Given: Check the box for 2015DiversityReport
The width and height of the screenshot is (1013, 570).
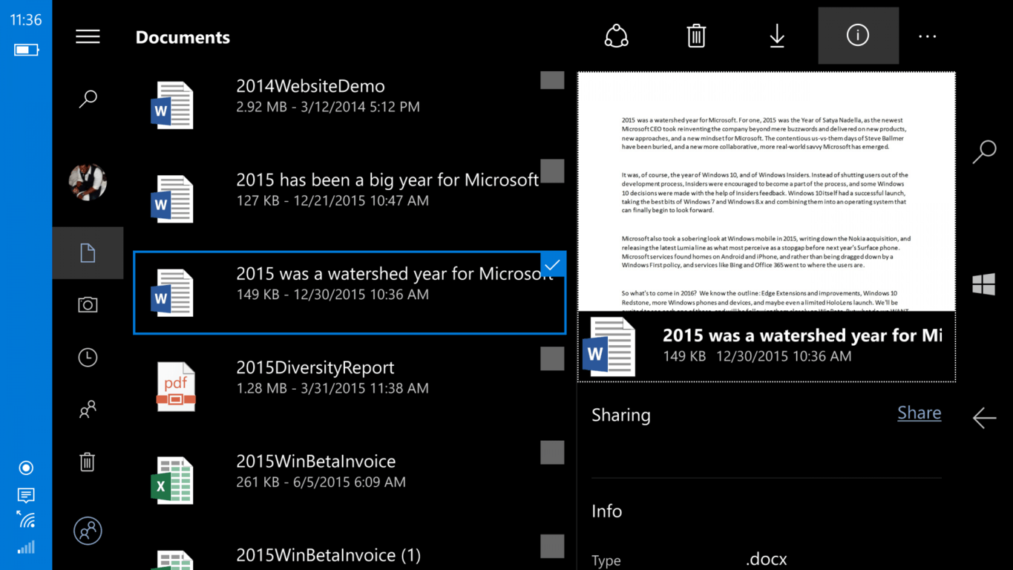Looking at the screenshot, I should point(552,358).
